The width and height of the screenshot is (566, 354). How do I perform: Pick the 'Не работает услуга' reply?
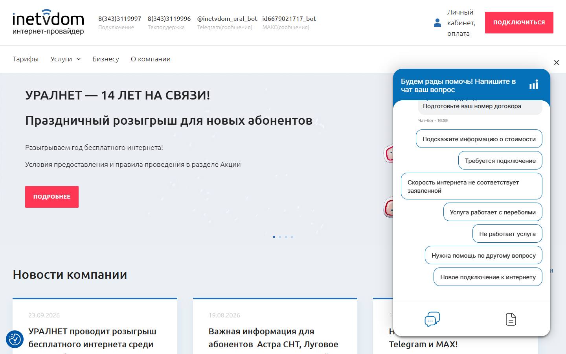[x=507, y=234]
